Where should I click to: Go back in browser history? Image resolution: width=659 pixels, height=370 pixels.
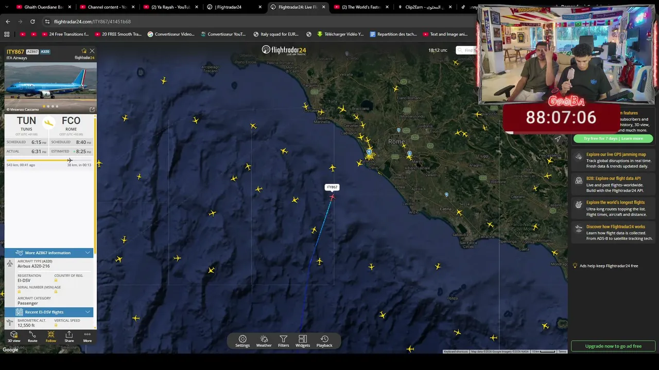[x=8, y=22]
